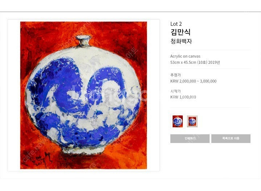Click the KRW 1,000,000 starting price
This screenshot has height=191, width=261.
(x=183, y=97)
